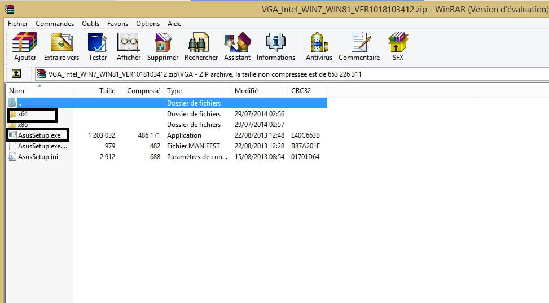549x303 pixels.
Task: Click the compressed size 482
Action: point(155,146)
